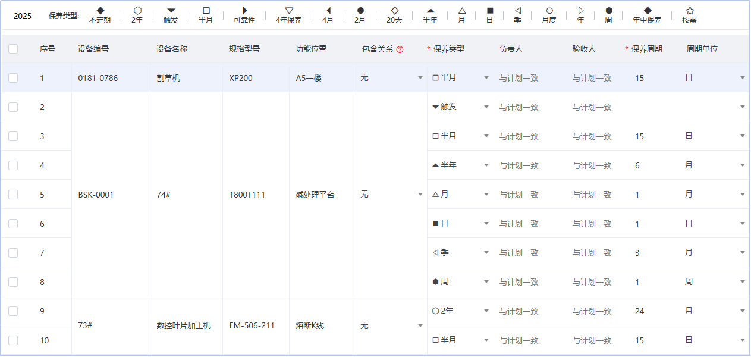Toggle the select-all checkbox in table header

coord(13,49)
